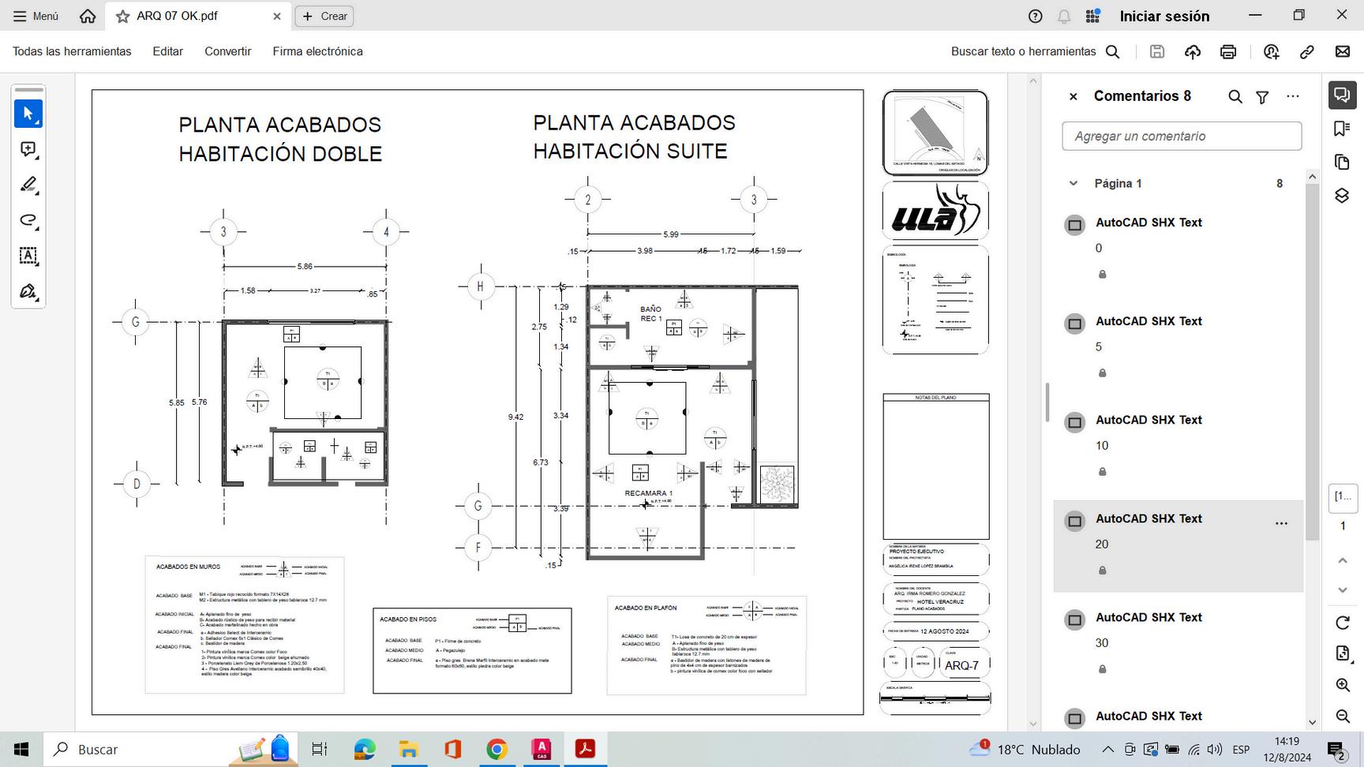Open Google Chrome from the taskbar
Viewport: 1364px width, 767px height.
pos(497,750)
